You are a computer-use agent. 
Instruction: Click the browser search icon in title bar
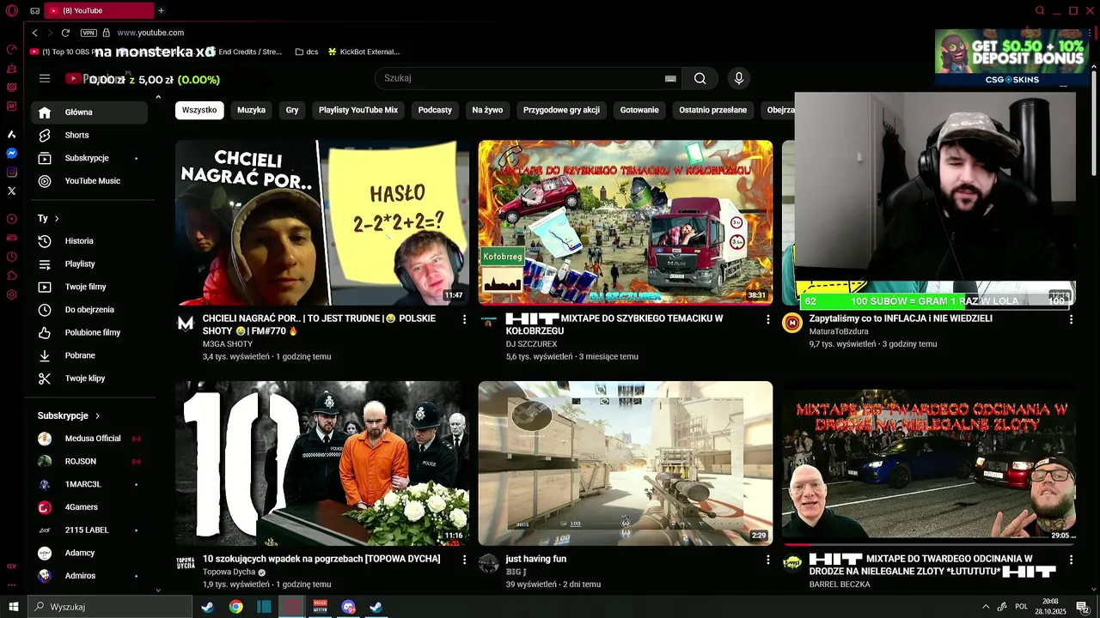[x=1040, y=10]
